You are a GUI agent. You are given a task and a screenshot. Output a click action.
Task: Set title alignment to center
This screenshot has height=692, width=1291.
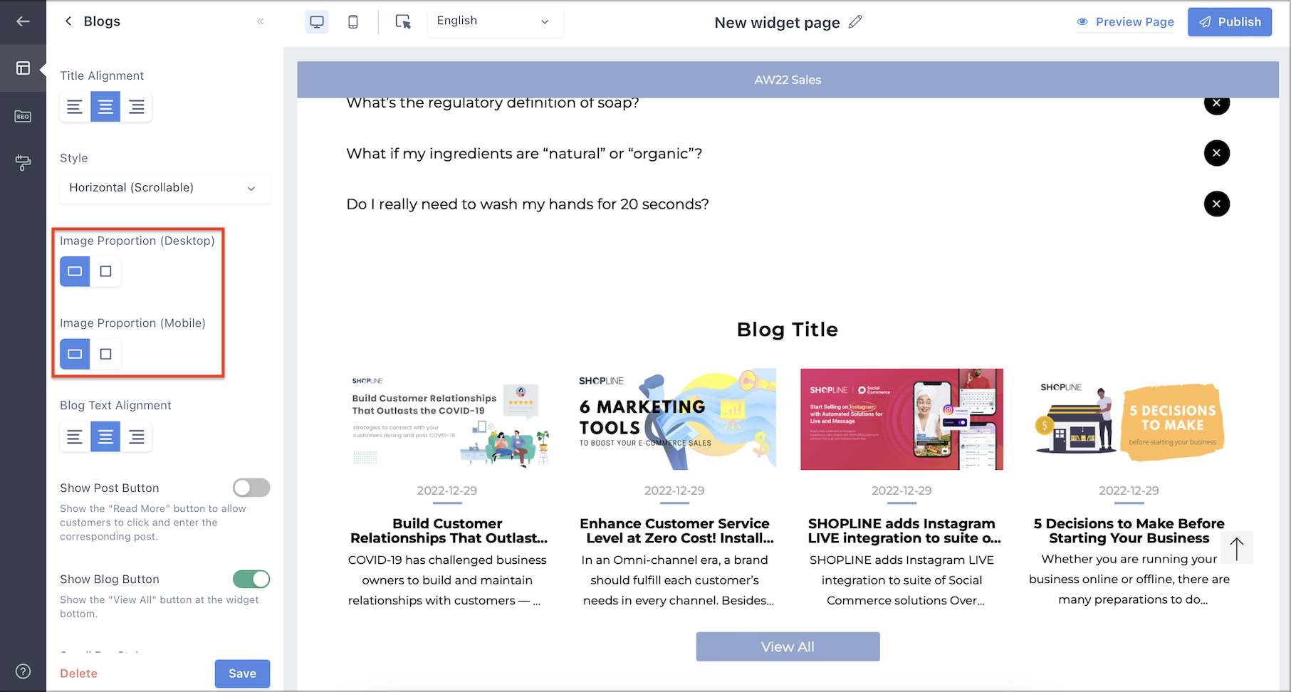[x=105, y=107]
